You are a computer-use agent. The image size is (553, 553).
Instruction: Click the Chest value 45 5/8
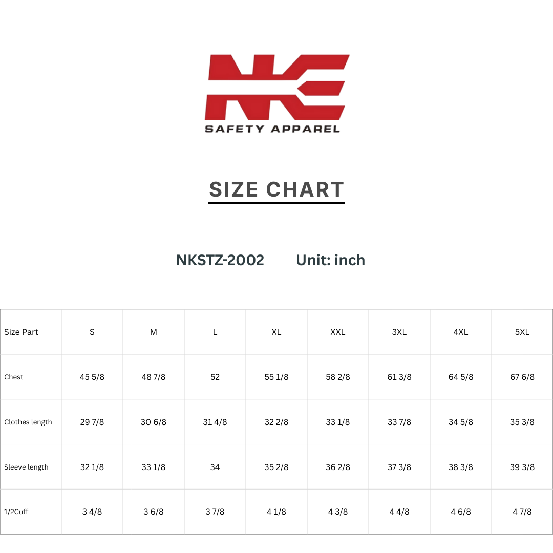tap(92, 377)
